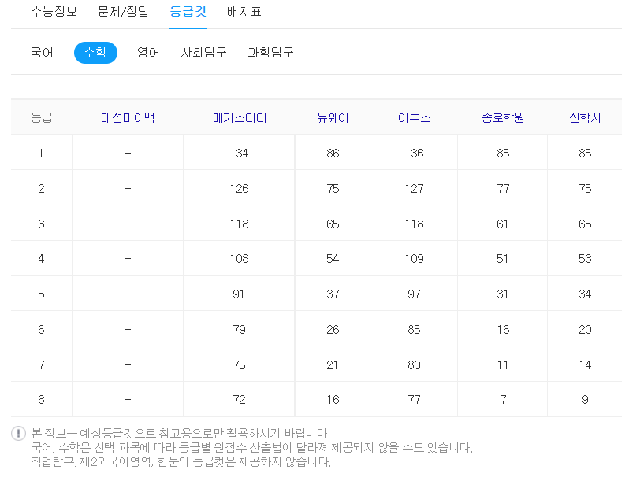Select 메가스터디 grade 4 value 108
This screenshot has height=481, width=629.
click(x=239, y=259)
